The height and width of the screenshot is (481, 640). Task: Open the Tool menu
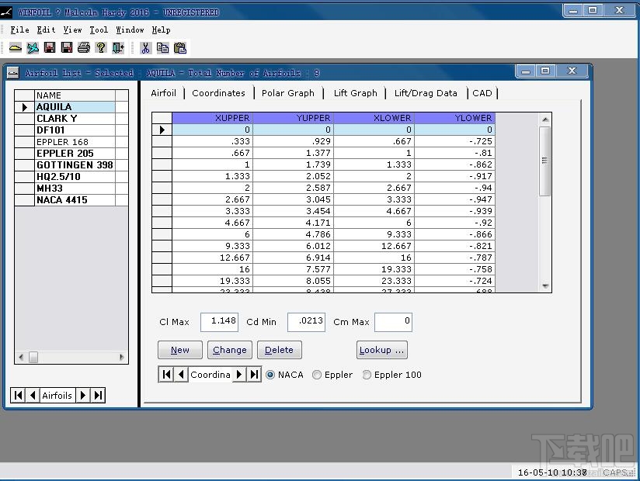(98, 29)
